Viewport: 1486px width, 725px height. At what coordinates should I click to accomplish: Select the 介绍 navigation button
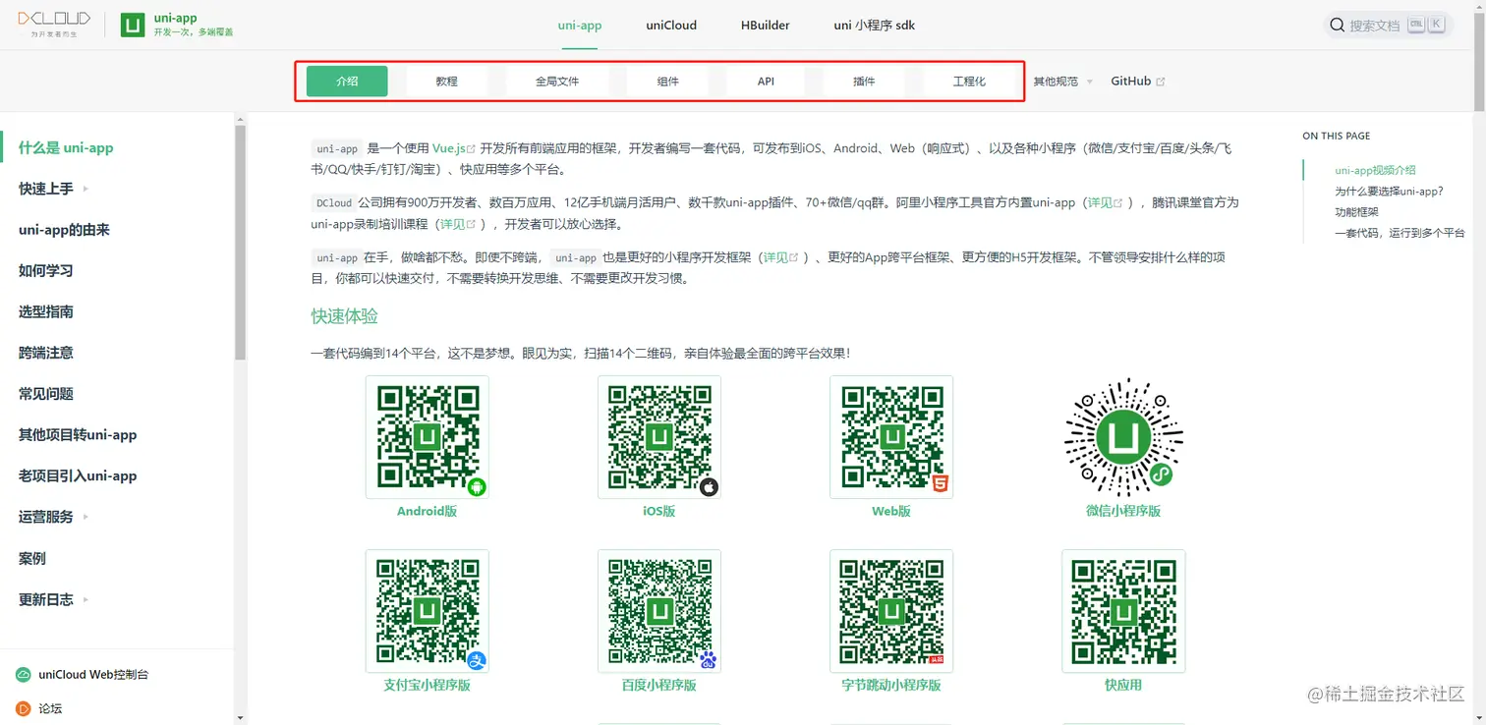[x=347, y=82]
